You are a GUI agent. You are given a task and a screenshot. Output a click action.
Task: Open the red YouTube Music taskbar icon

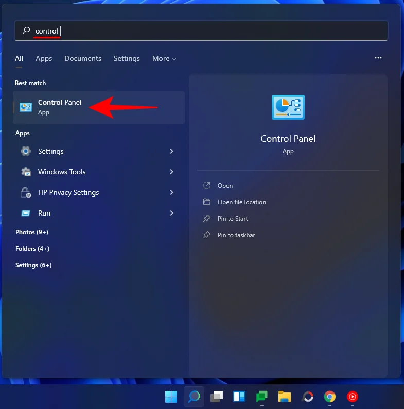[x=353, y=397]
